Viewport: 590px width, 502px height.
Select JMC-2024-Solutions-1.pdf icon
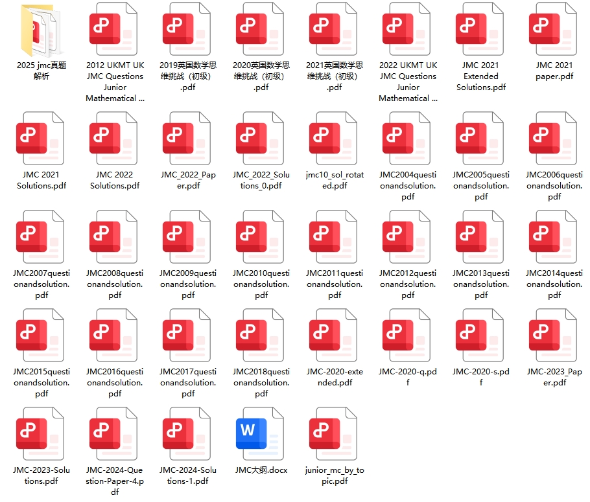(187, 434)
